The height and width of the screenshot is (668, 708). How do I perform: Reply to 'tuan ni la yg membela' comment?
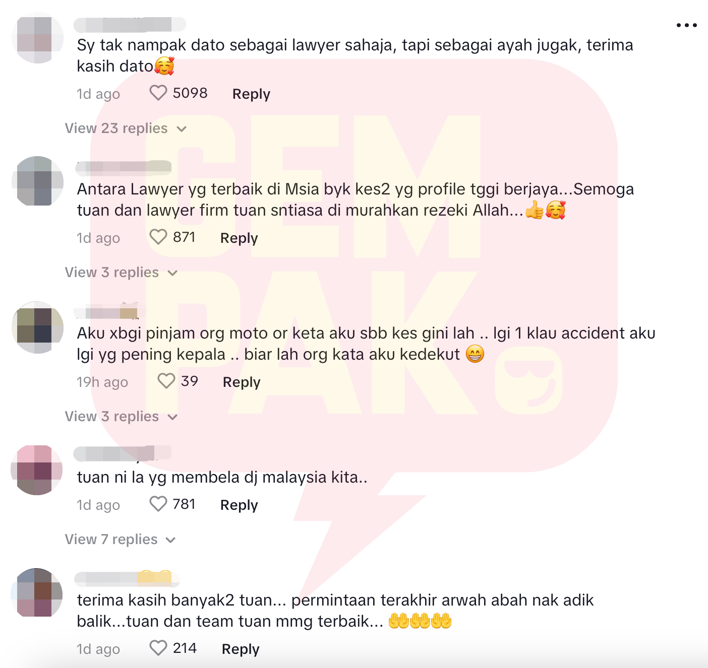tap(239, 505)
